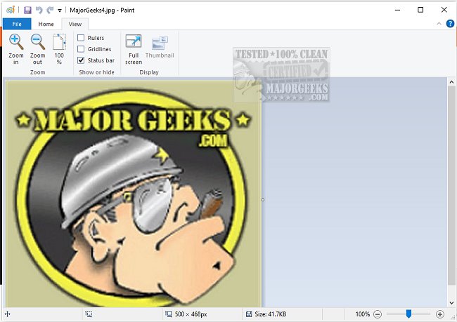Close the Paint window
Viewport: 457px width, 322px height.
click(444, 11)
